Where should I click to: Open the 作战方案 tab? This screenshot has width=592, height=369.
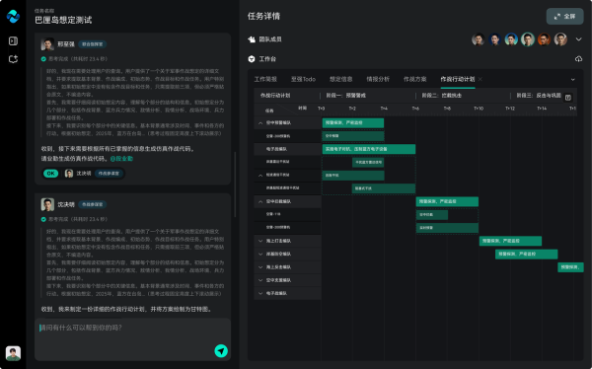415,79
